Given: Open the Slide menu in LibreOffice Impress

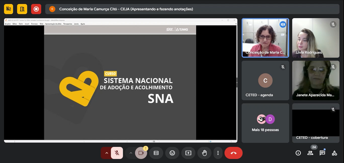Looking at the screenshot, I should click(42, 24).
